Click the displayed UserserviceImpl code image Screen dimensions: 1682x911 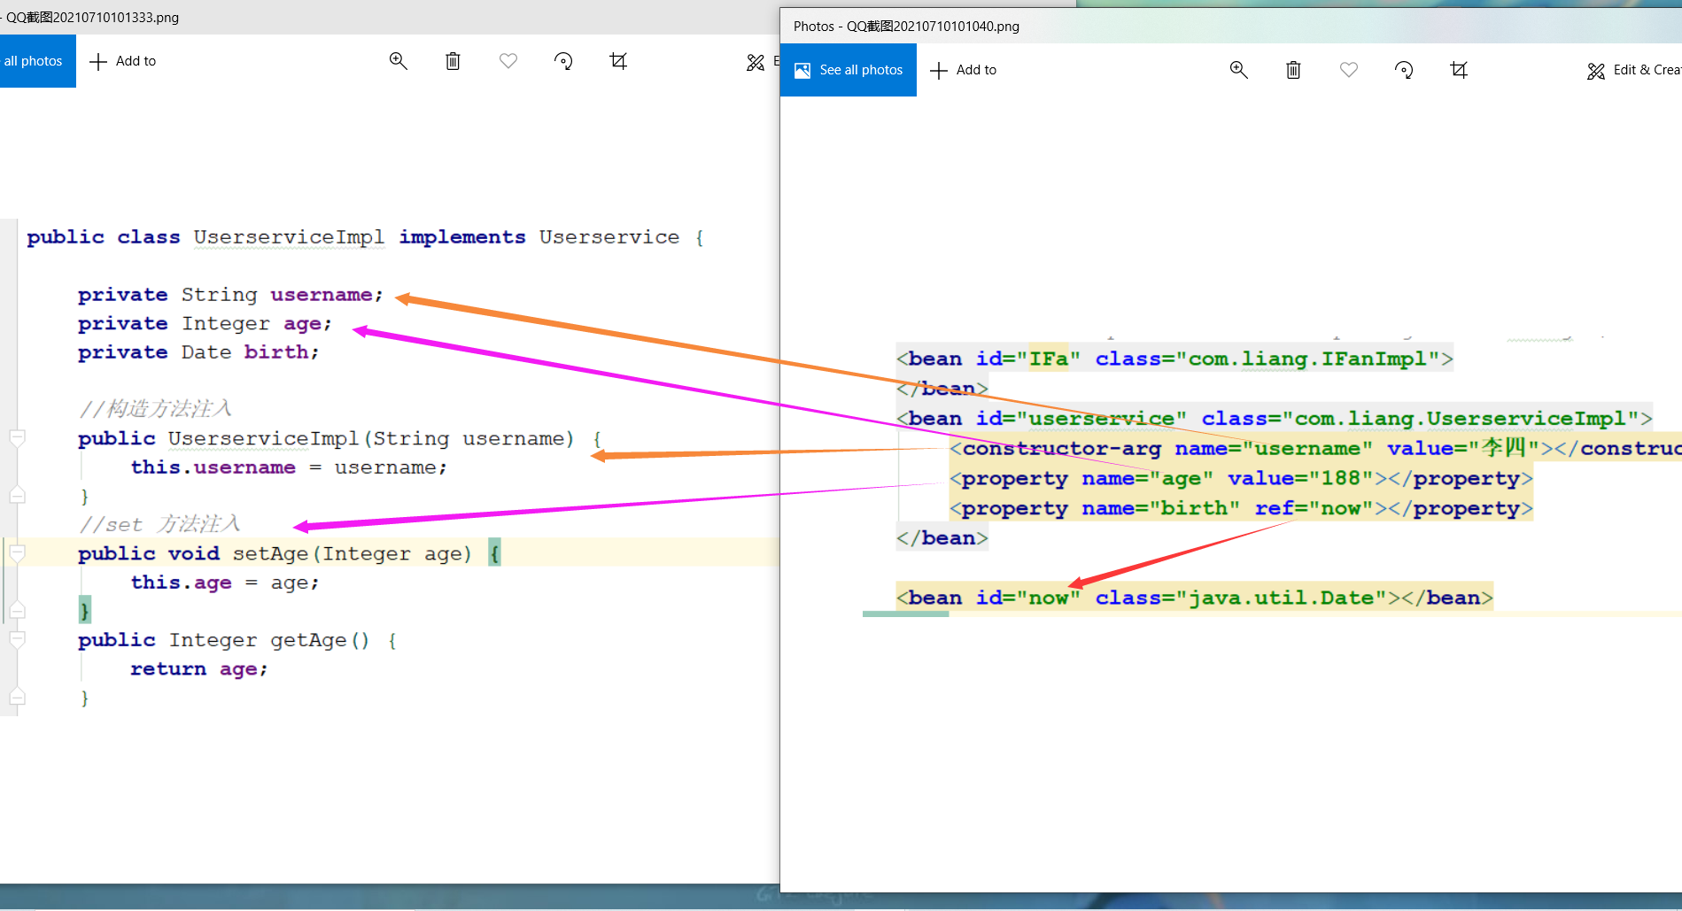click(390, 467)
